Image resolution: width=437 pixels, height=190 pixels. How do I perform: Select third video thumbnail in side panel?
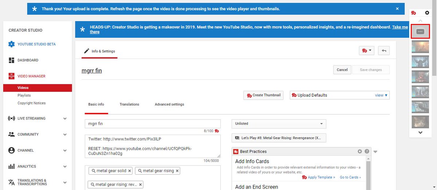[x=420, y=77]
